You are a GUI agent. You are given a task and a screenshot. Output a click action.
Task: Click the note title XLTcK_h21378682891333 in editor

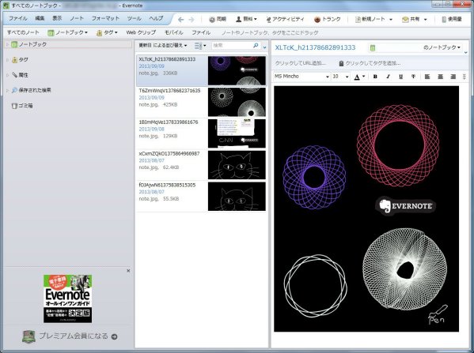pyautogui.click(x=315, y=47)
